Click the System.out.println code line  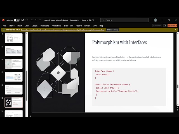117,91
